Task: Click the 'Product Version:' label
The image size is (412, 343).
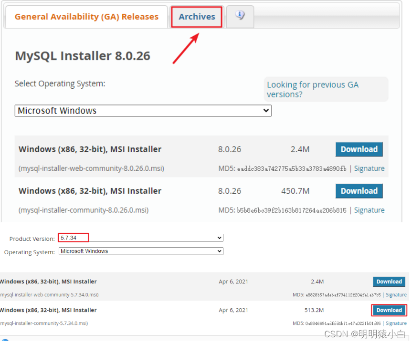Action: 32,239
